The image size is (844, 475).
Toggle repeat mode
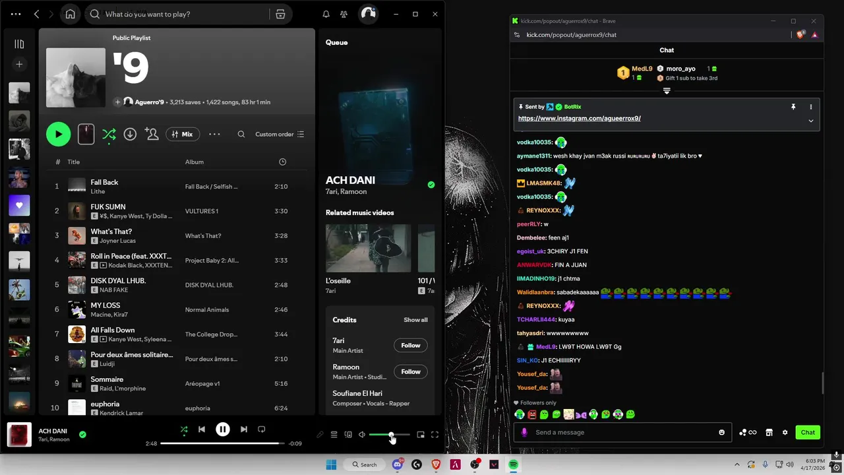pyautogui.click(x=262, y=429)
